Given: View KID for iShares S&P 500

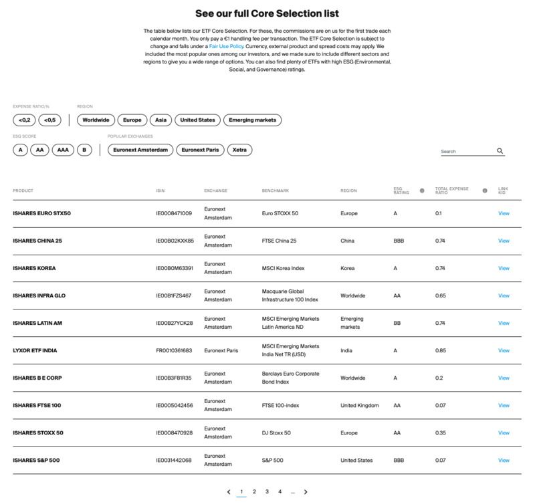Looking at the screenshot, I should [504, 461].
